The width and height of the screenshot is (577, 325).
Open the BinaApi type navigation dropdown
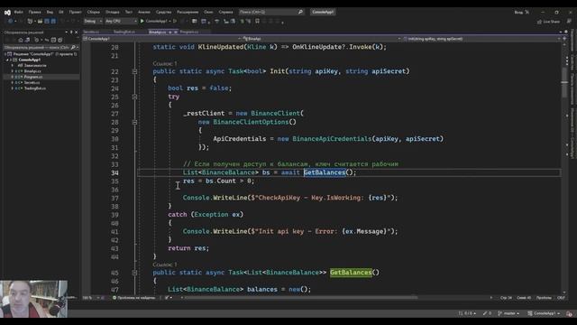pyautogui.click(x=322, y=39)
